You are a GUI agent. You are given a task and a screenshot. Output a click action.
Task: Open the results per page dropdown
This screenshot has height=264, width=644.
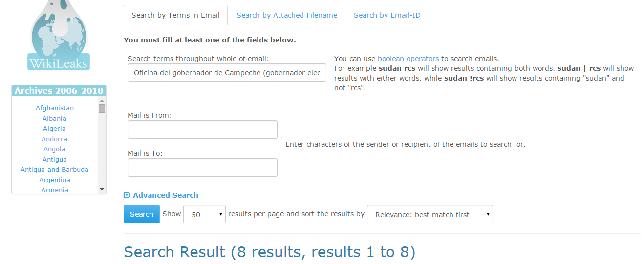point(204,214)
